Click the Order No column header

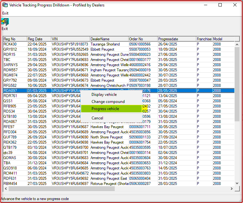(x=142, y=39)
